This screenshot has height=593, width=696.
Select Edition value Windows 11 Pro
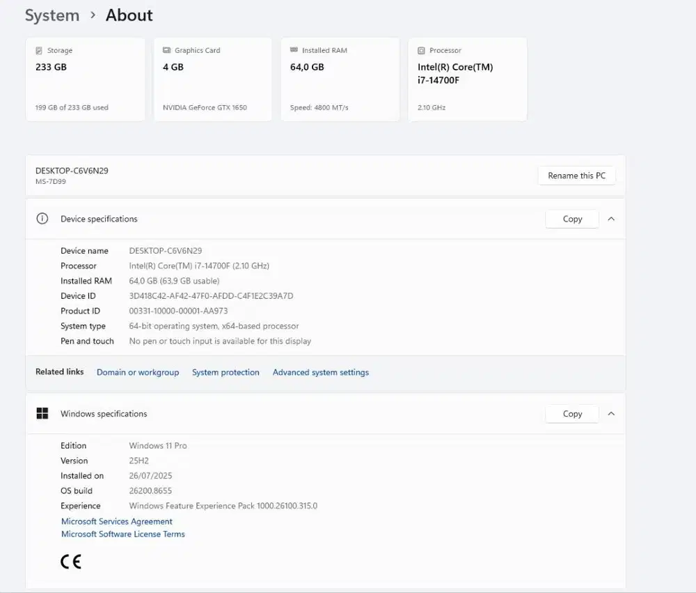[x=157, y=445]
